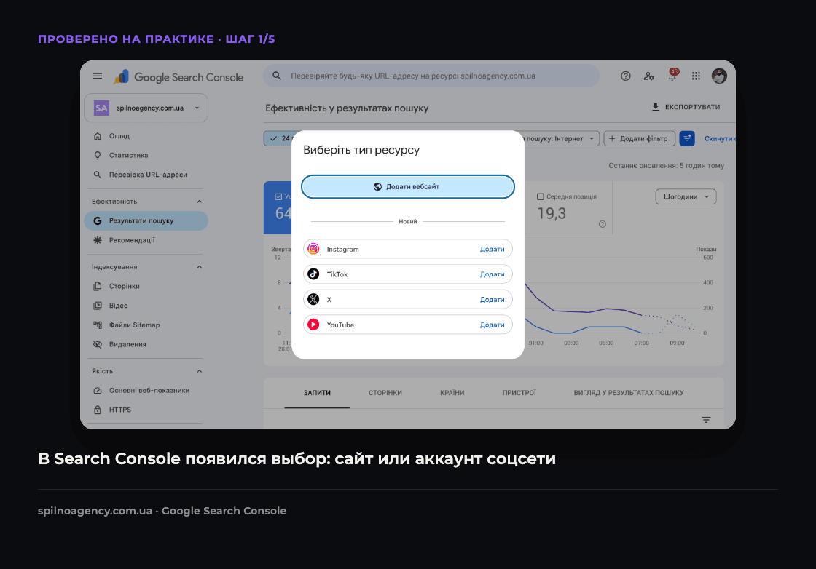
Task: Click the download icon beside ЕКСПОРТУВАТИ
Action: (655, 106)
